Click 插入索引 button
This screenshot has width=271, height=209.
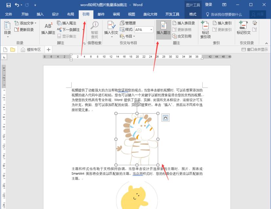pos(222,23)
